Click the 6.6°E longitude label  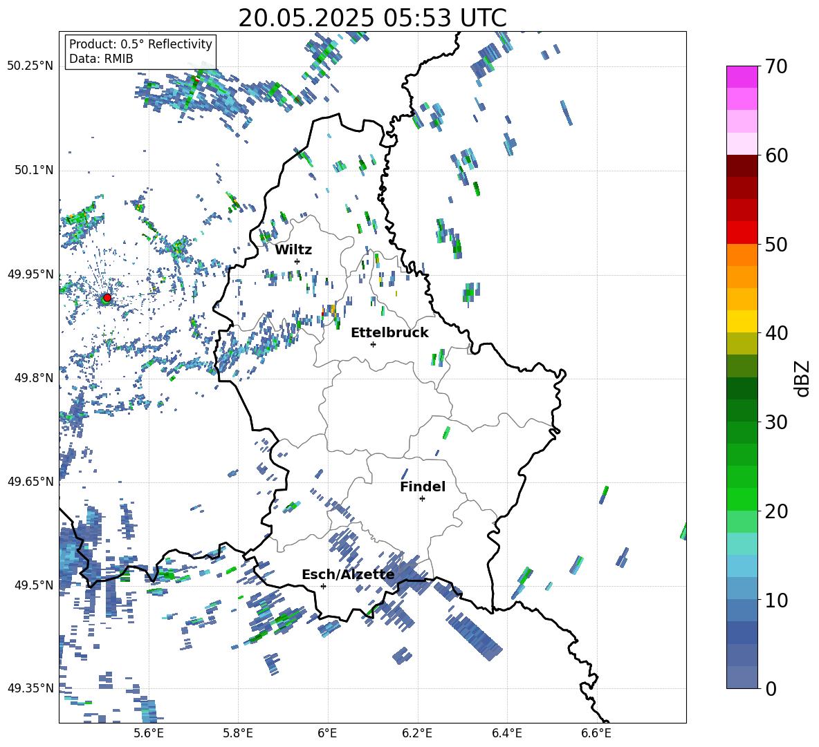tap(596, 733)
